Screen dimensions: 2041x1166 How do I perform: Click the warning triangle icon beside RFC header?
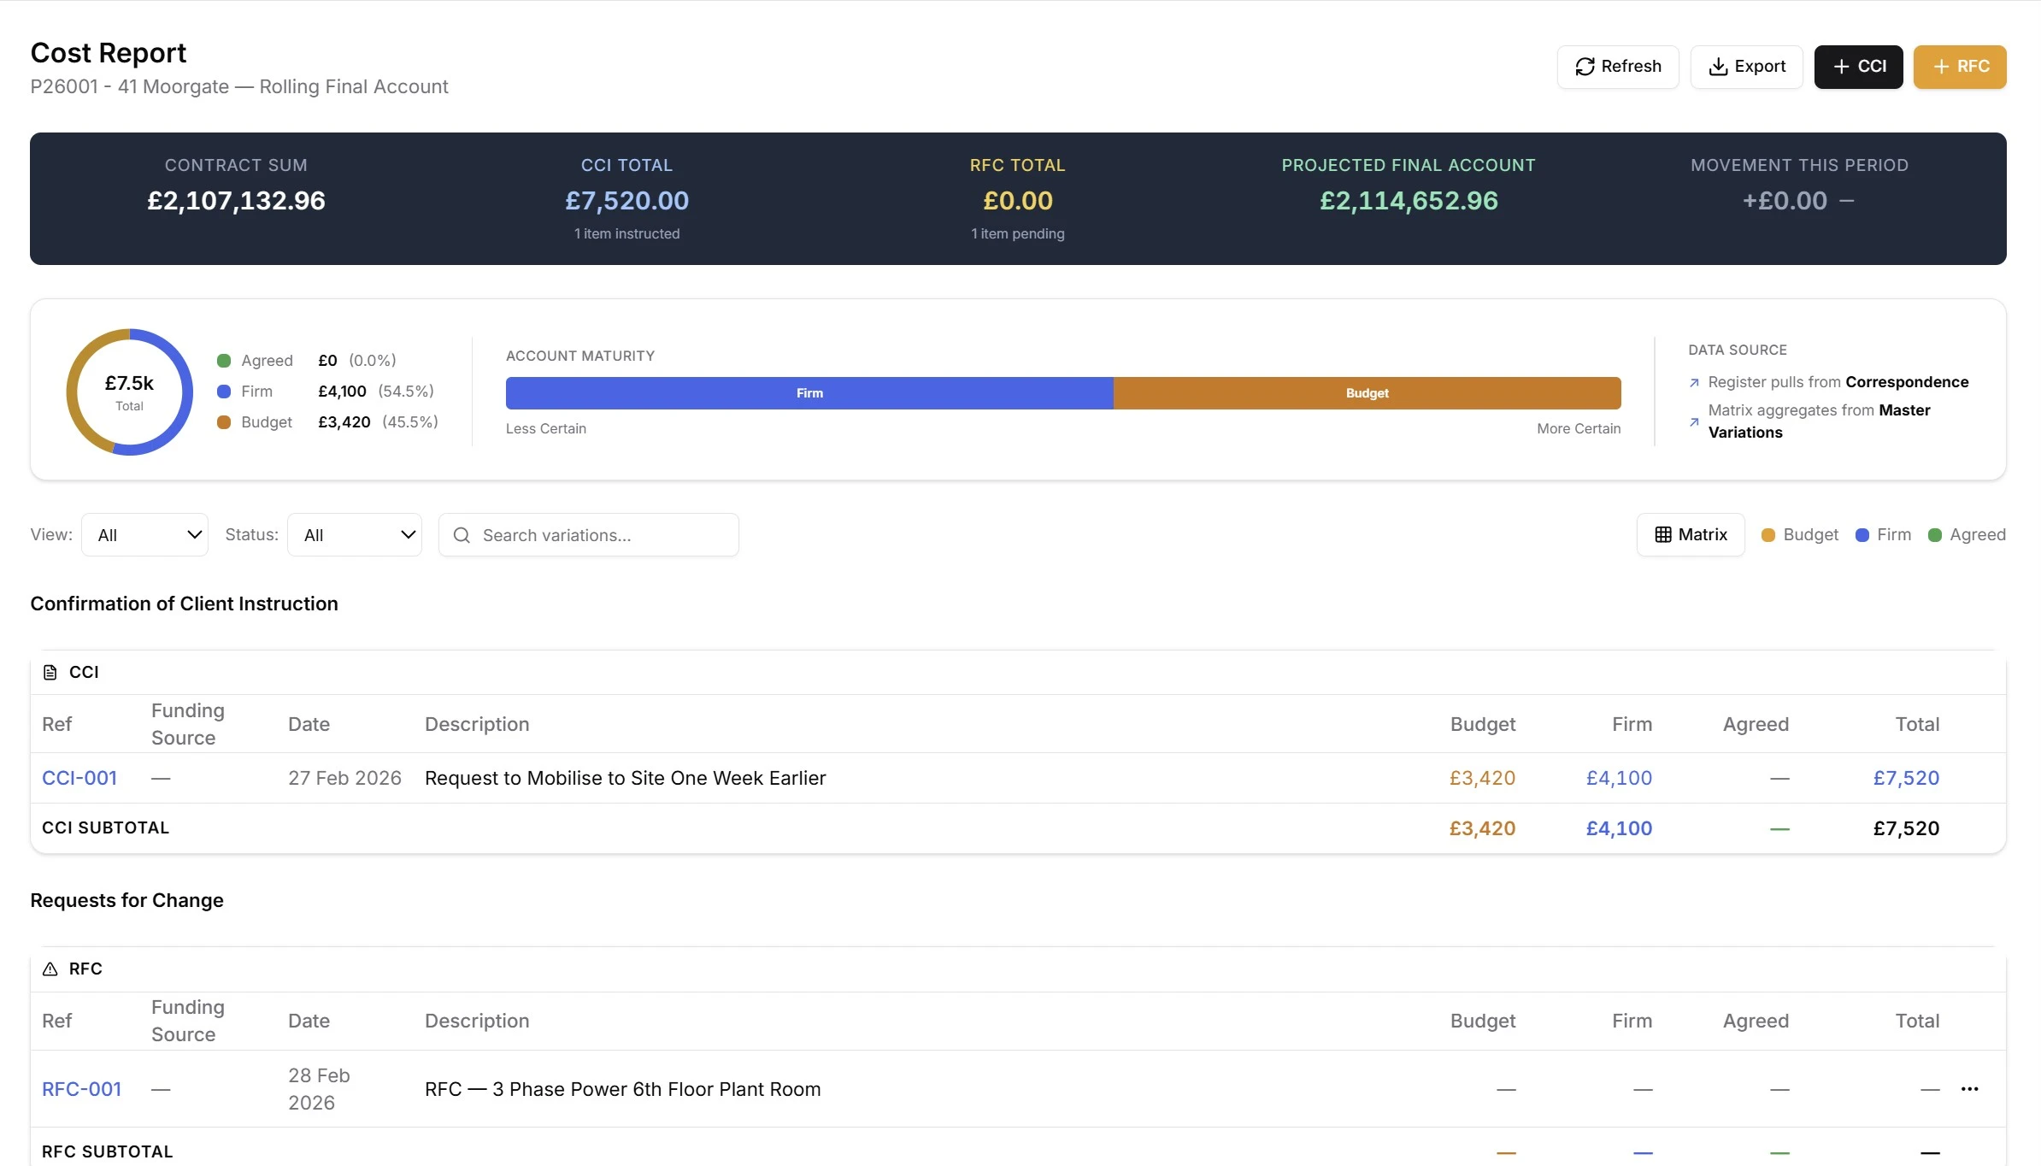pos(50,969)
